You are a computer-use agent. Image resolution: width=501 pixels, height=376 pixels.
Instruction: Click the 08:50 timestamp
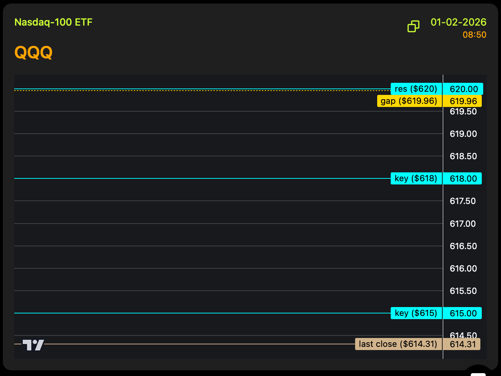pyautogui.click(x=474, y=35)
